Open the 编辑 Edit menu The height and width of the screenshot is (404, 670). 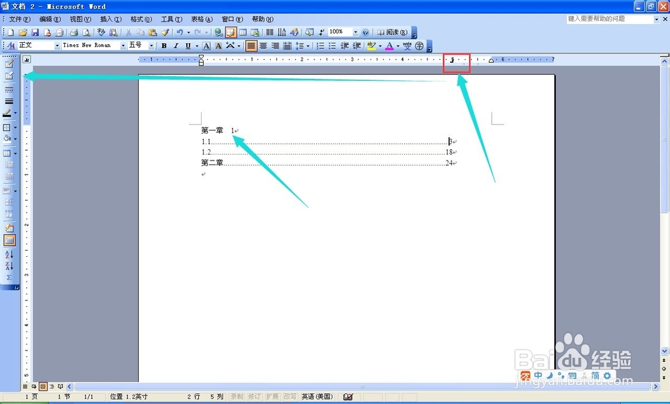click(x=50, y=19)
